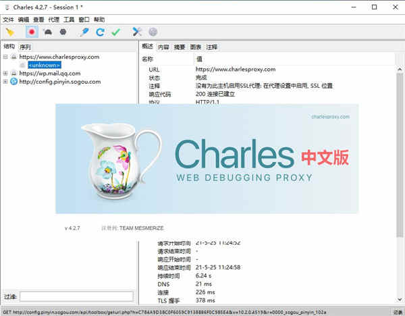Viewport: 405px width, 316px height.
Task: Click the blue Repeat request icon
Action: click(x=100, y=32)
